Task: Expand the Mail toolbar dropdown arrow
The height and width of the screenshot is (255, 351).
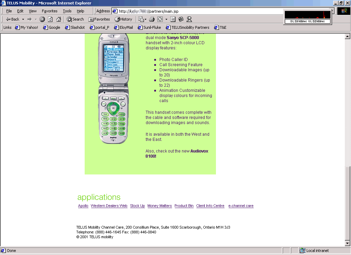Action: click(145, 19)
